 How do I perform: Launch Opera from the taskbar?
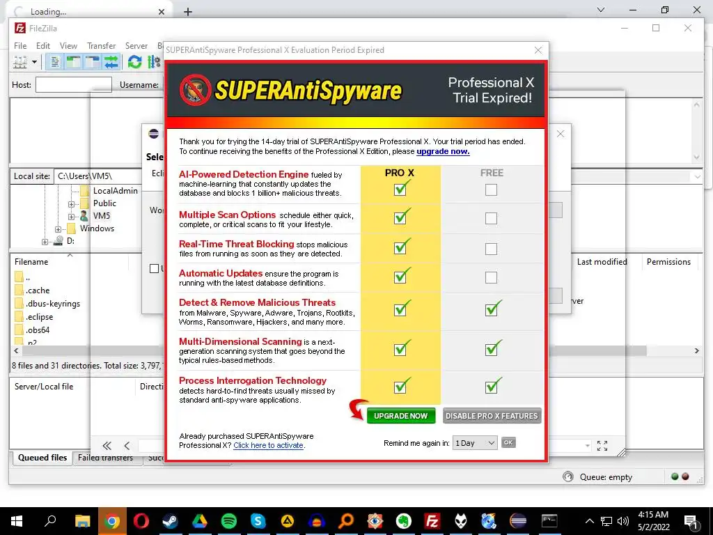[141, 521]
